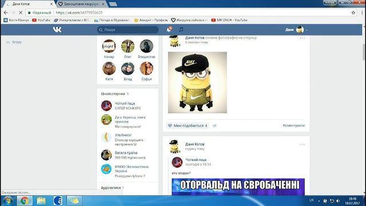Click the Чоткий паца name in the repost
Screen dimensions: 366x206
[196, 160]
